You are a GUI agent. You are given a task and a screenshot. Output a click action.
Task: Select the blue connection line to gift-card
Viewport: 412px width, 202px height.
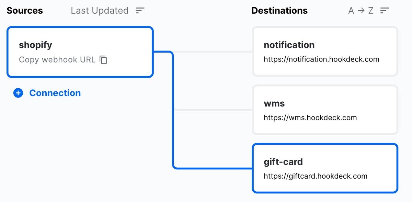tap(173, 137)
